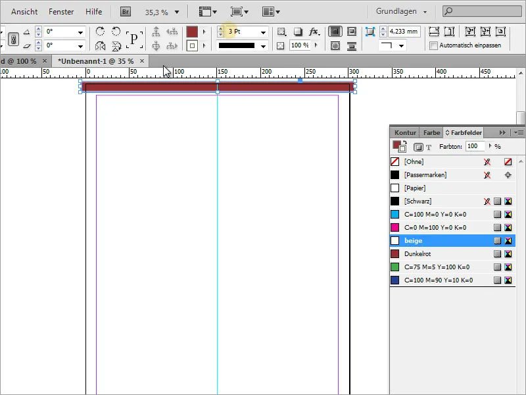Viewport: 526px width, 395px height.
Task: Open the shear angle dropdown
Action: (80, 46)
